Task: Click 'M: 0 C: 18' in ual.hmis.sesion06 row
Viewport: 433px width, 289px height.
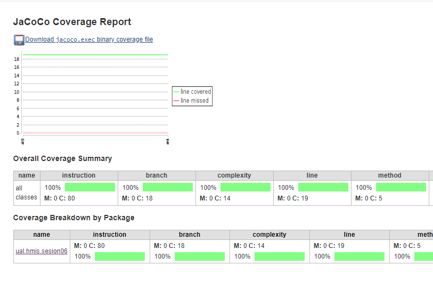Action: 169,246
